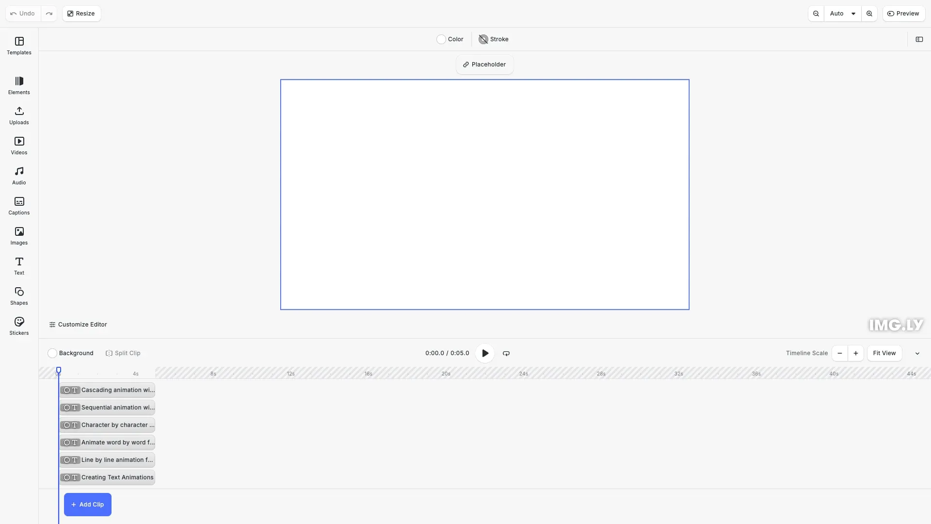Open the Images panel

click(x=19, y=236)
